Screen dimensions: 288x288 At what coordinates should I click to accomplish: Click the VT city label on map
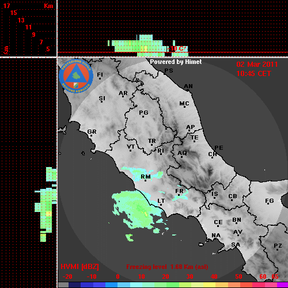tap(131, 147)
